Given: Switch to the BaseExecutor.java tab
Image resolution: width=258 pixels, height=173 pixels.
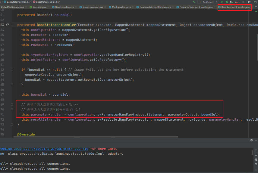Looking at the screenshot, I should point(64,7).
